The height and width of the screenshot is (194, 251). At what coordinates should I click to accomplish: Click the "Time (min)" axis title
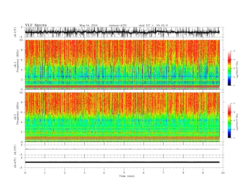click(127, 176)
